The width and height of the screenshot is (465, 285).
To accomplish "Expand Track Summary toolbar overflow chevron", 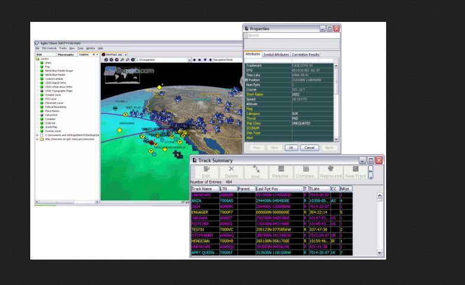I will pyautogui.click(x=371, y=171).
